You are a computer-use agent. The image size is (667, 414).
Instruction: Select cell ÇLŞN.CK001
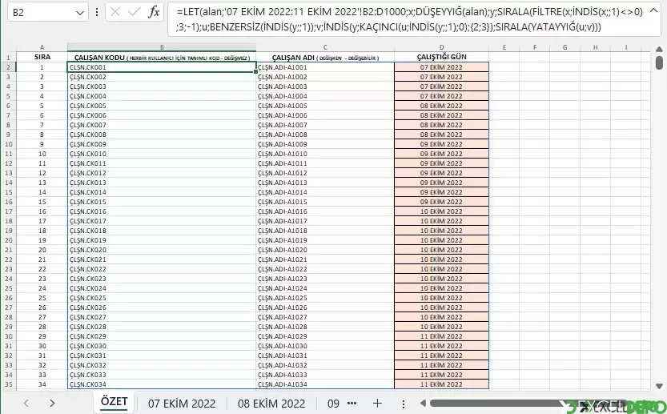[x=162, y=67]
